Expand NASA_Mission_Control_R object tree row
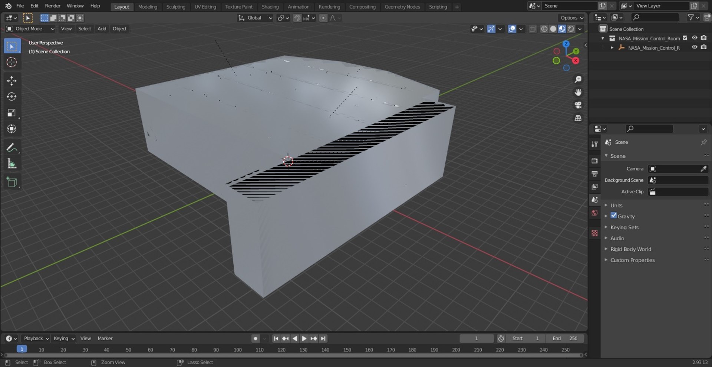The image size is (712, 367). click(x=612, y=48)
